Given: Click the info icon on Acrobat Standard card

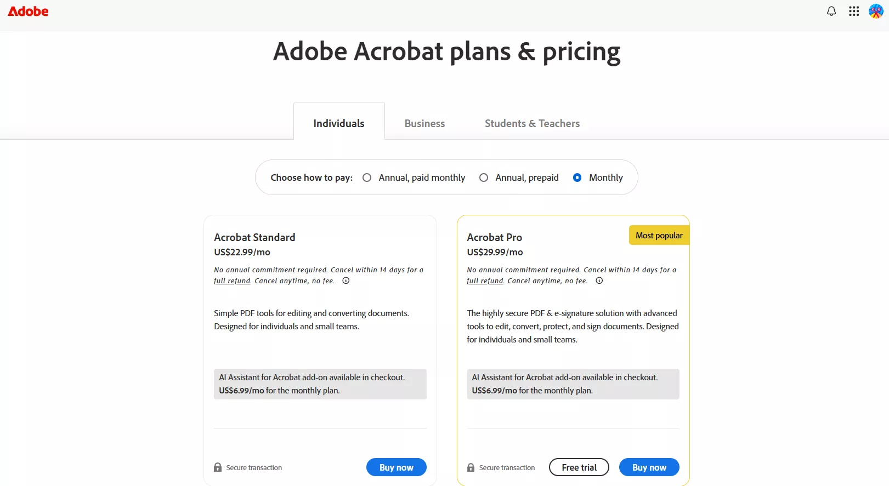Looking at the screenshot, I should coord(345,281).
